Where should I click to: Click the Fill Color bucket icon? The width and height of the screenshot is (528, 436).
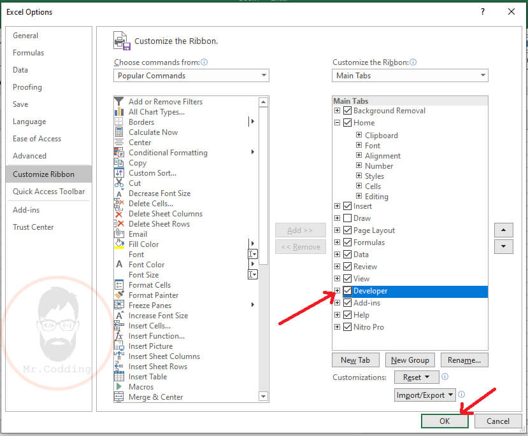tap(119, 244)
